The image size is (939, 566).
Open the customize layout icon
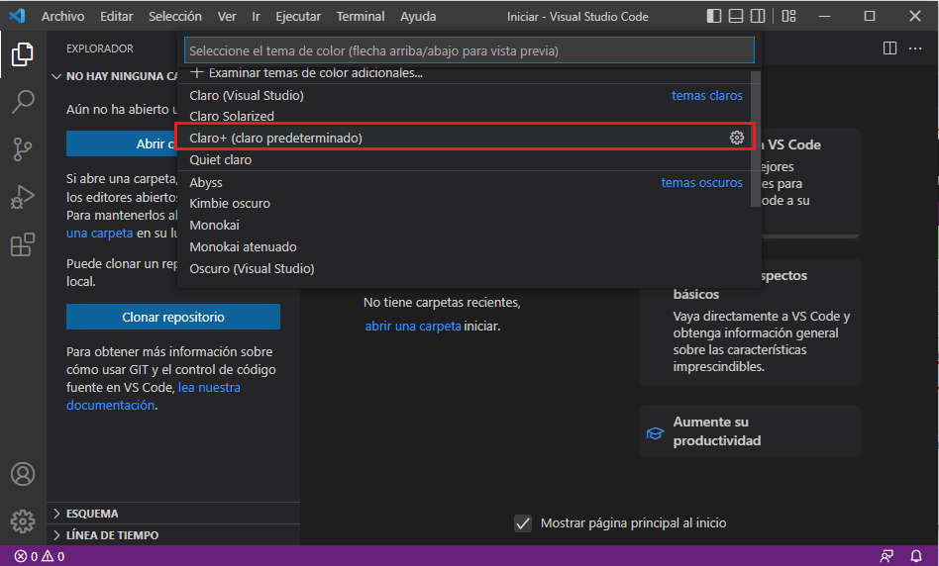click(x=788, y=16)
